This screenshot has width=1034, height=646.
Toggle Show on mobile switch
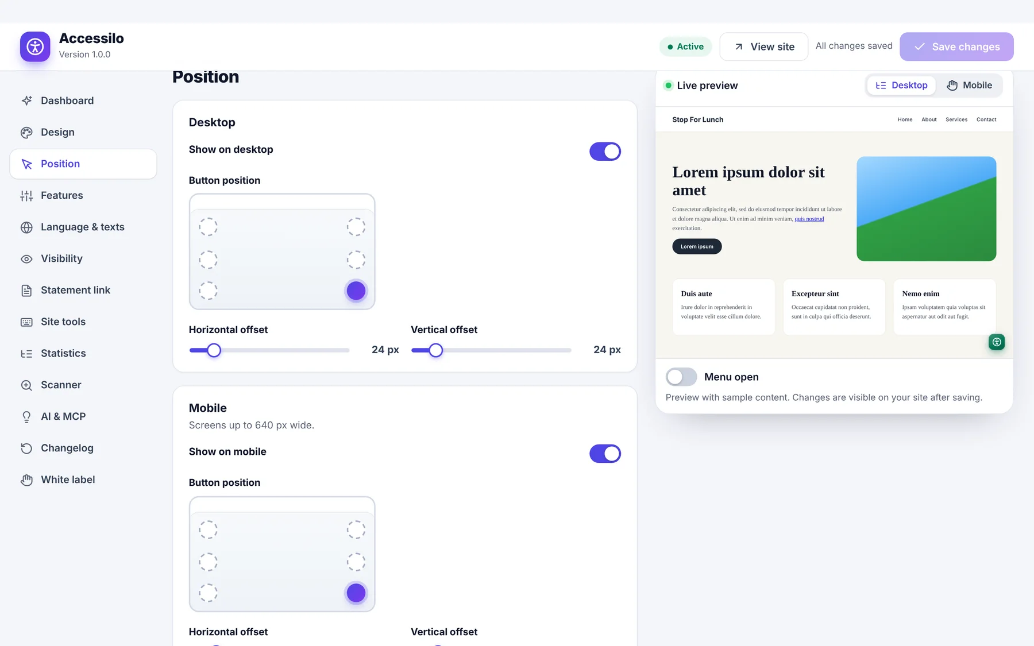pyautogui.click(x=605, y=454)
